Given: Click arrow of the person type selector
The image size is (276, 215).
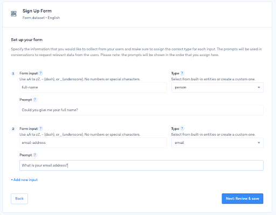Looking at the screenshot, I should pos(259,87).
